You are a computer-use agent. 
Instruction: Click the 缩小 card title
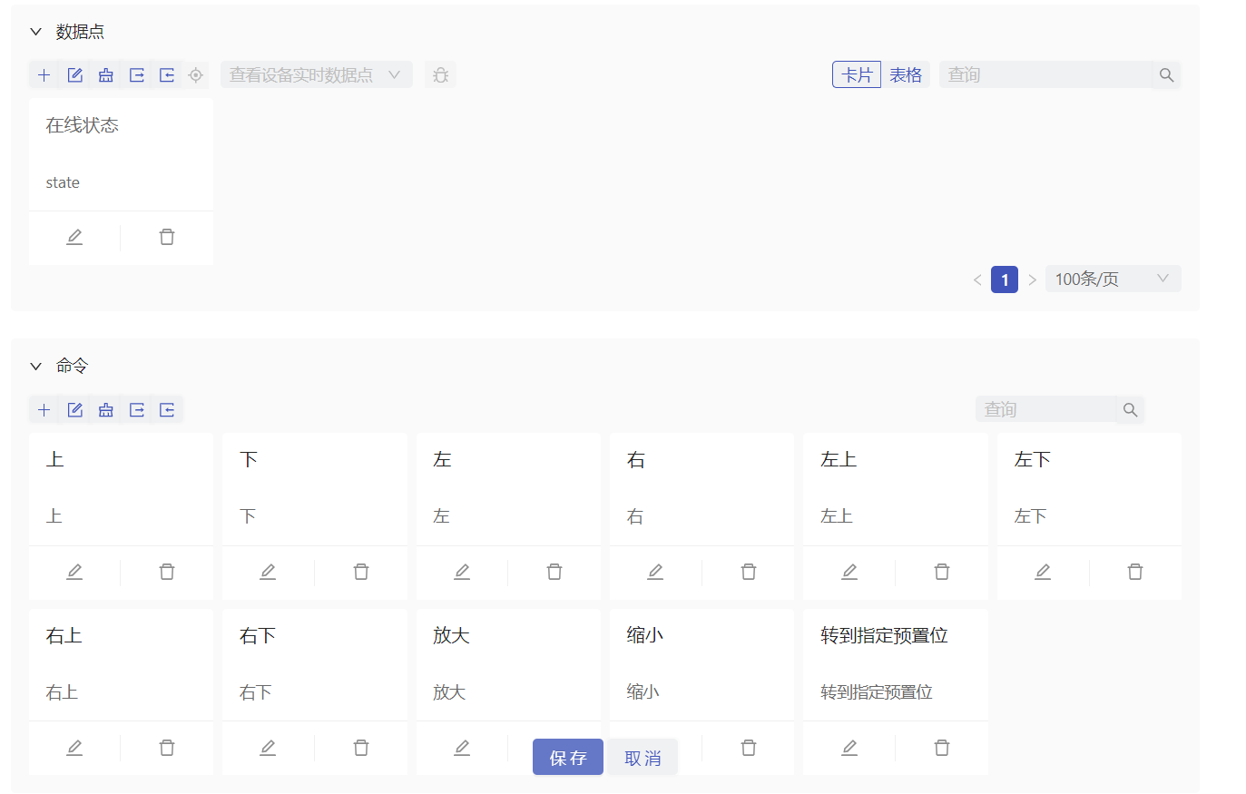(x=644, y=635)
